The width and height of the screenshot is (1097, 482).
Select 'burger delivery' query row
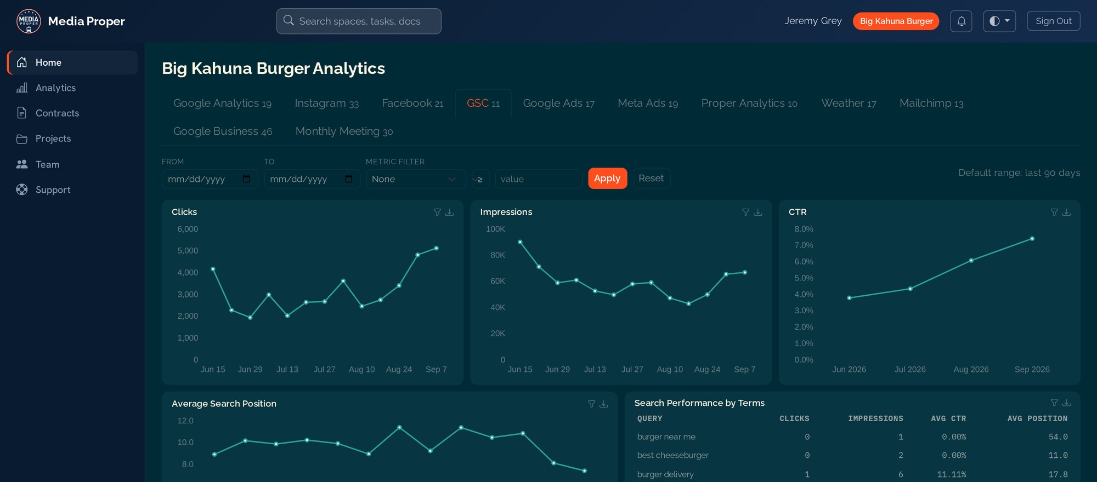point(852,474)
